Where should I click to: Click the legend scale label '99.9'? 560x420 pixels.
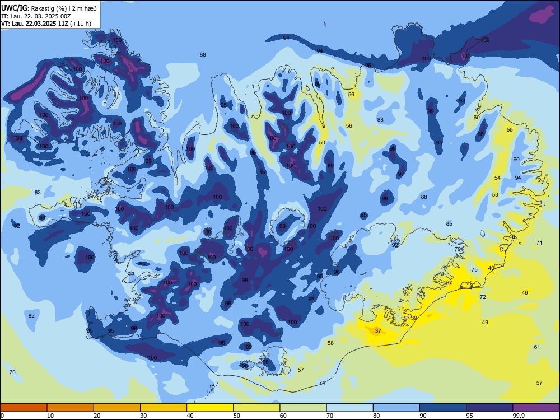pos(519,416)
